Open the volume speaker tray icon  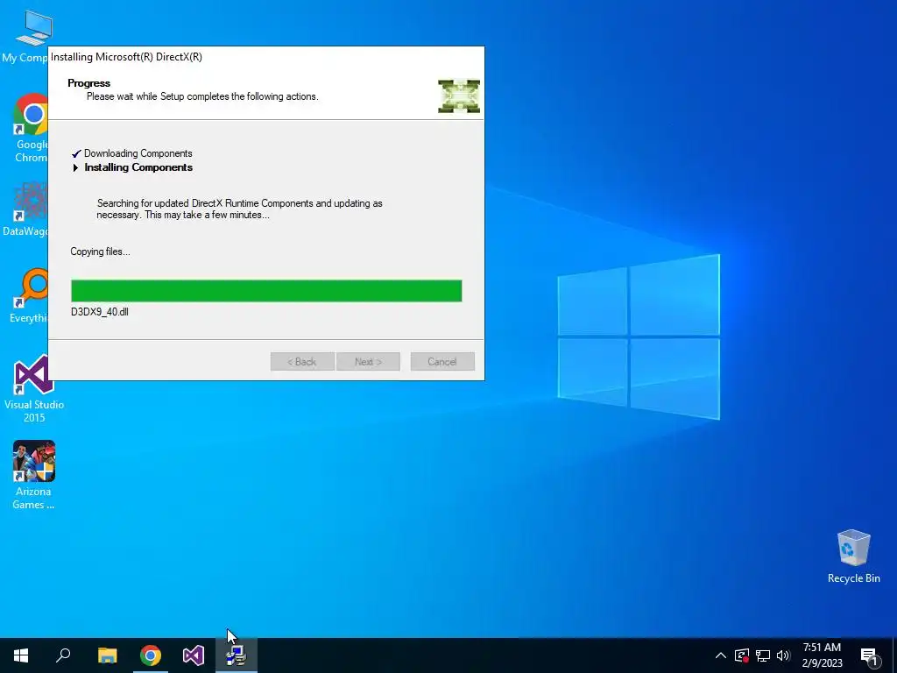coord(783,655)
